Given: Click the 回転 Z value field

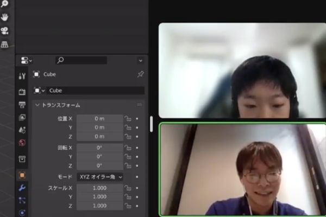Looking at the screenshot, I should tap(100, 165).
